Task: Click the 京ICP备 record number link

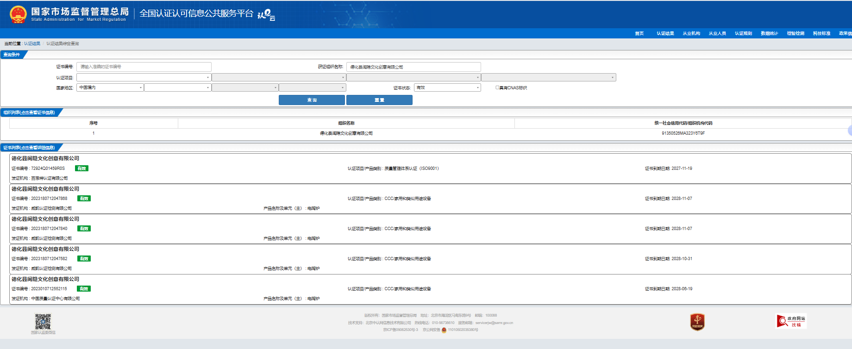Action: (401, 330)
